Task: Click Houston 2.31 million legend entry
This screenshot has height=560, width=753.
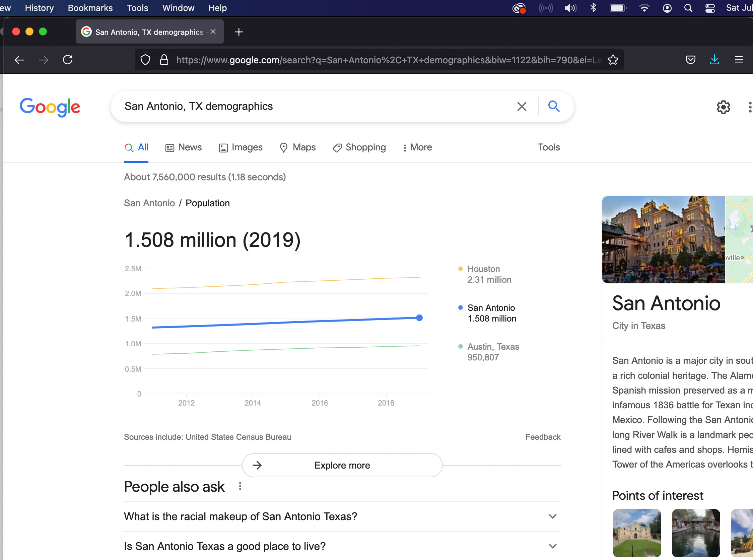Action: (485, 274)
